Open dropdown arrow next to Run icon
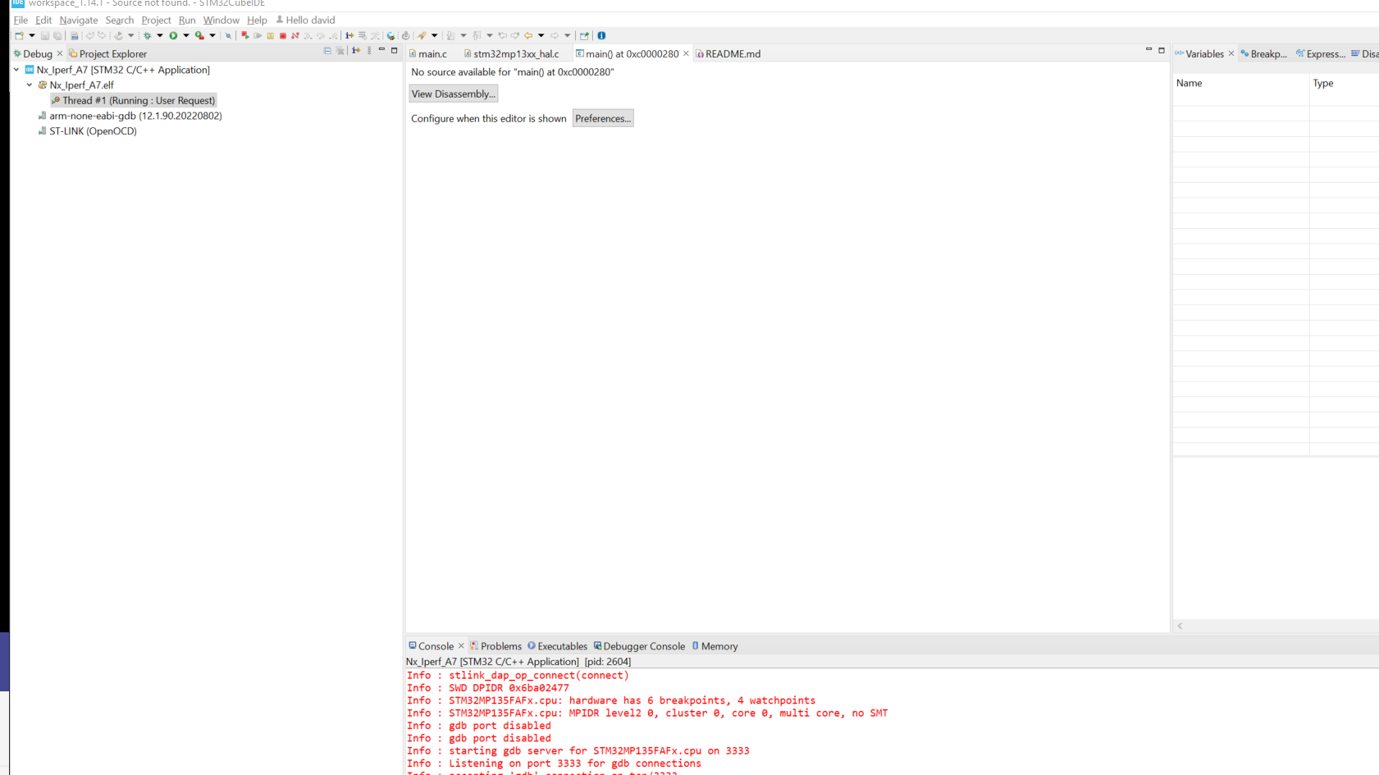1379x775 pixels. (186, 35)
